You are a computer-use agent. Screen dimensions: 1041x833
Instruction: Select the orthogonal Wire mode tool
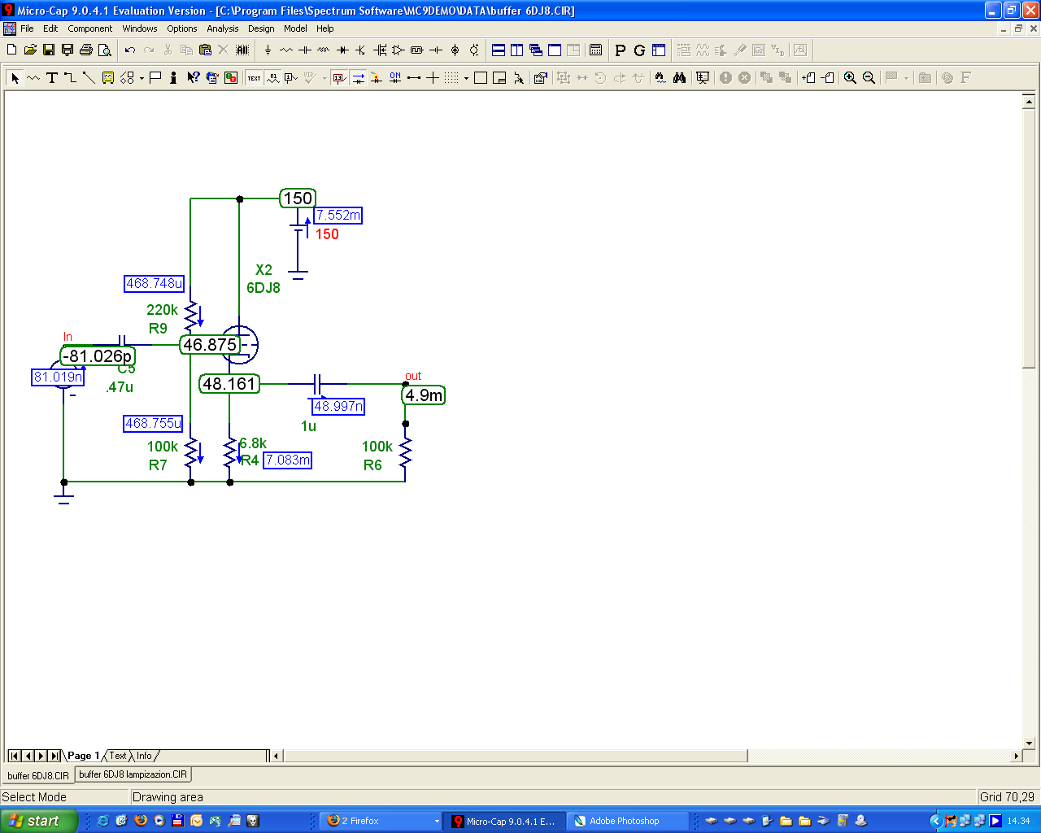pos(71,77)
